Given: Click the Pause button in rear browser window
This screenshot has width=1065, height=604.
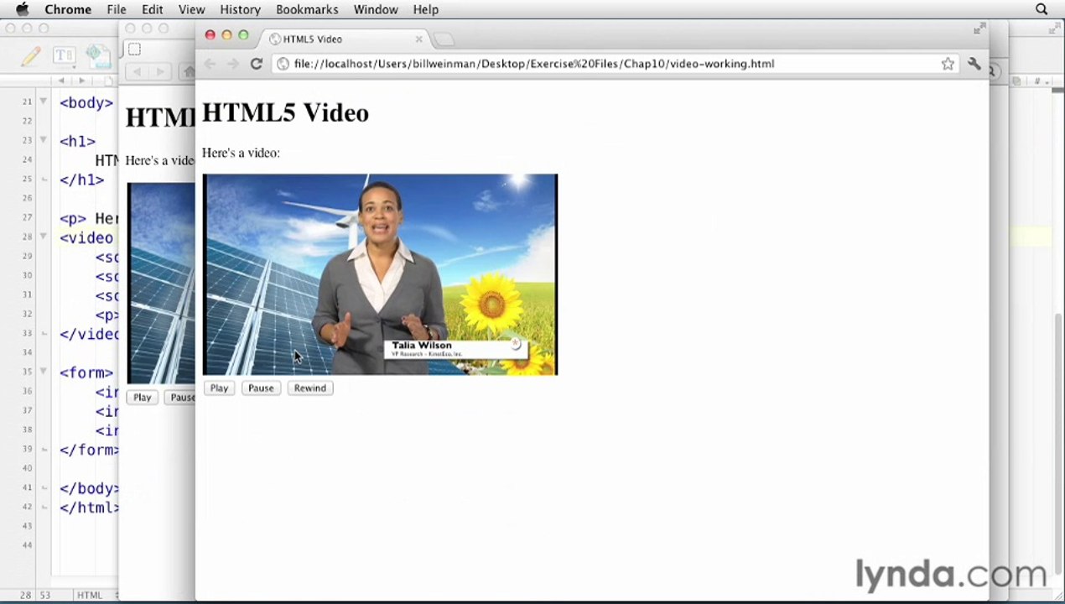Looking at the screenshot, I should click(x=179, y=398).
